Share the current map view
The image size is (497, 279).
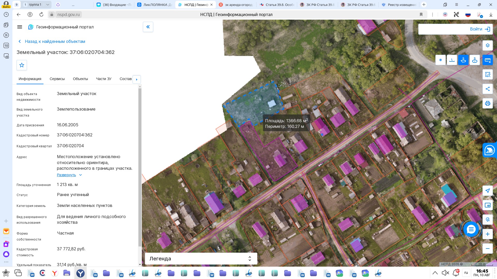pyautogui.click(x=487, y=89)
